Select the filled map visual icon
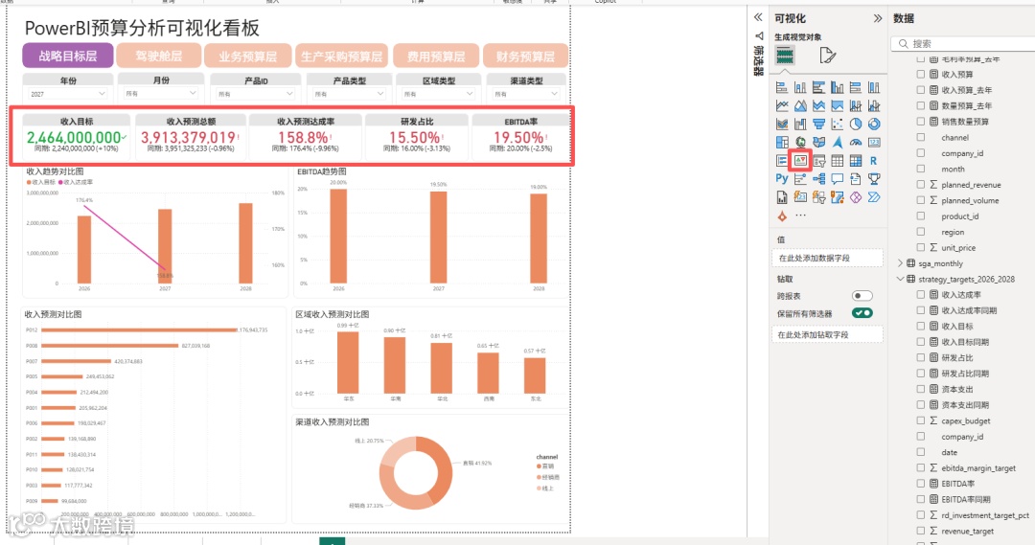This screenshot has width=1035, height=545. click(x=818, y=142)
